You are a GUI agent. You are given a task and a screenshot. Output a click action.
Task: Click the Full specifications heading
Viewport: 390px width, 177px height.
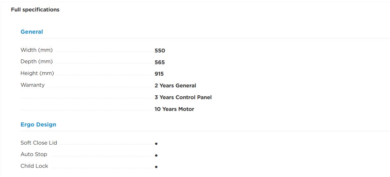[x=35, y=10]
